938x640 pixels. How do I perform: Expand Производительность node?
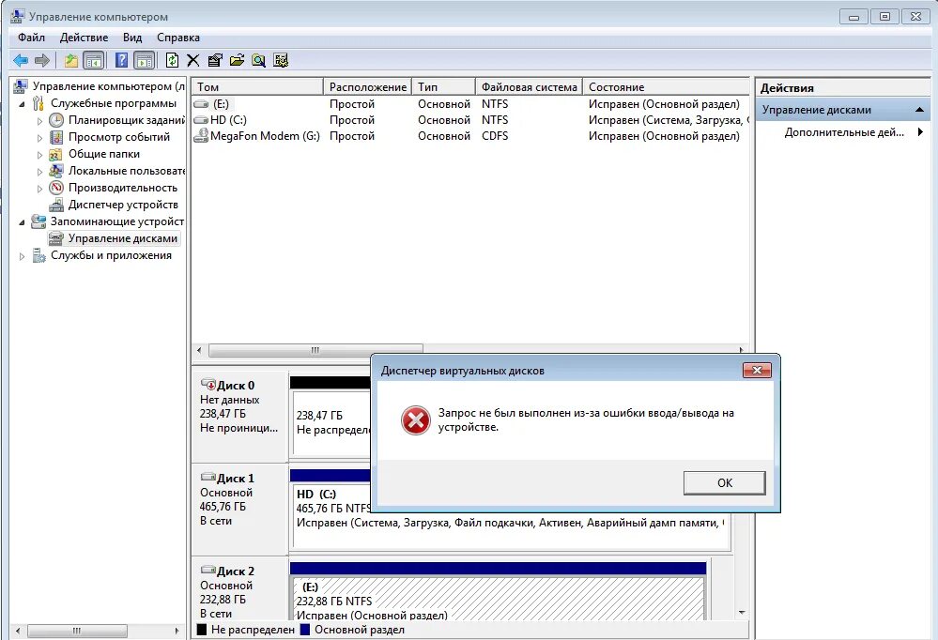(39, 189)
